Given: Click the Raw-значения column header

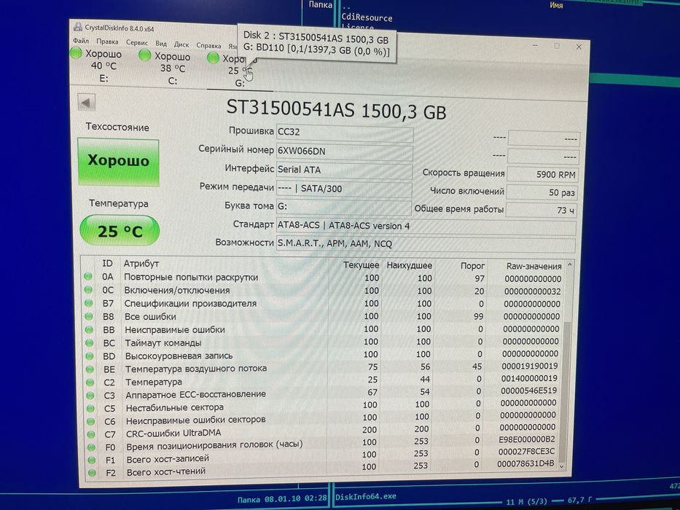Looking at the screenshot, I should tap(534, 266).
